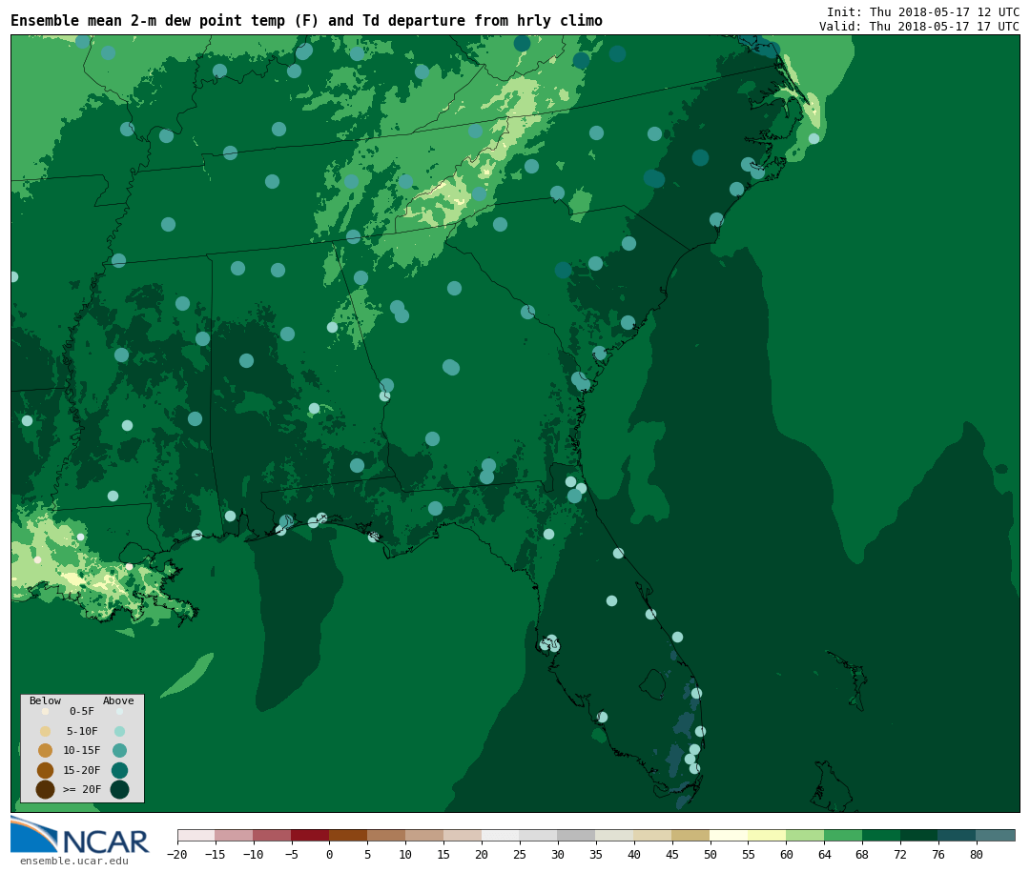This screenshot has width=1030, height=872.
Task: Pick the 55 to 60 yellow colorbar swatch
Action: (x=767, y=835)
